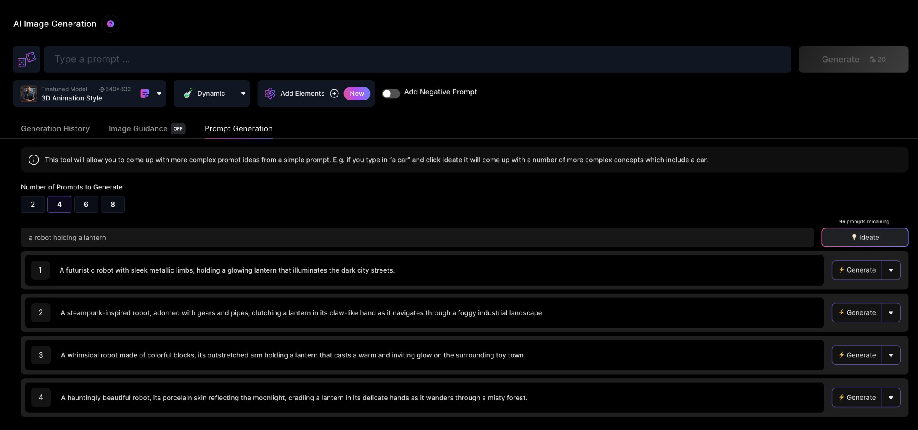The height and width of the screenshot is (430, 918).
Task: Generate the whimsical robot prompt
Action: (857, 355)
